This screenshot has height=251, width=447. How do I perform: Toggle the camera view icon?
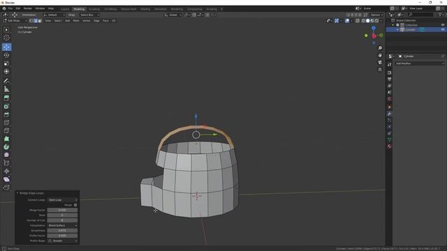pyautogui.click(x=380, y=62)
